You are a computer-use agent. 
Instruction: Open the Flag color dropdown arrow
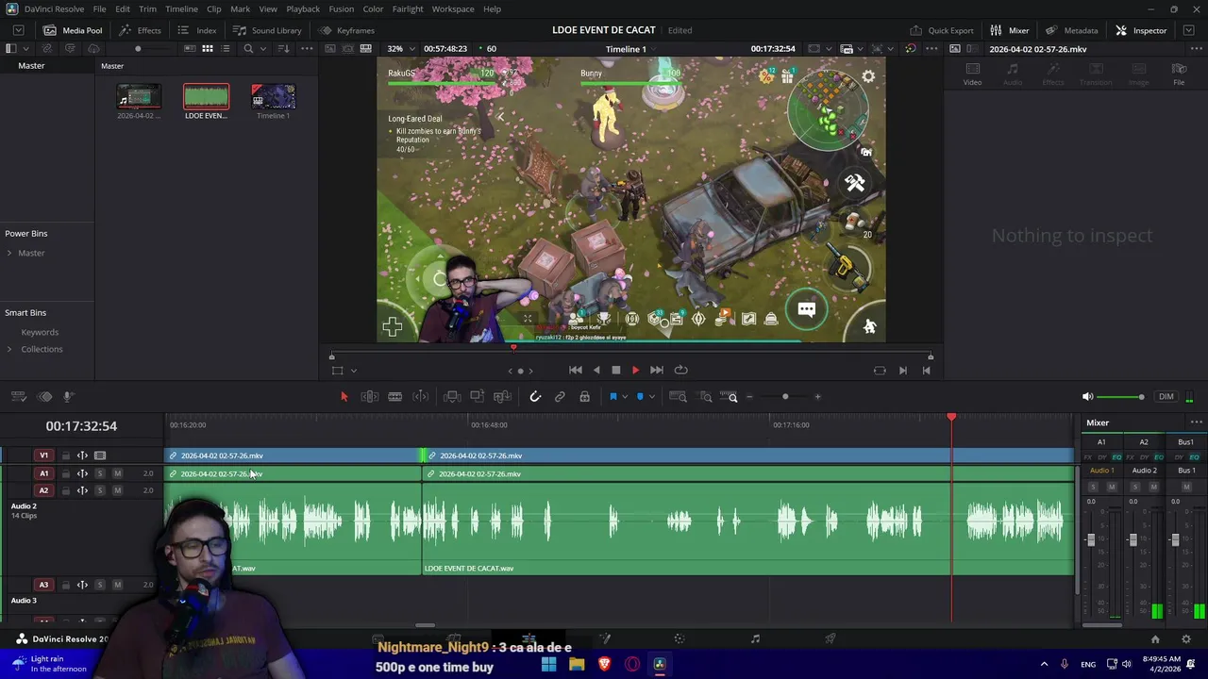coord(624,397)
